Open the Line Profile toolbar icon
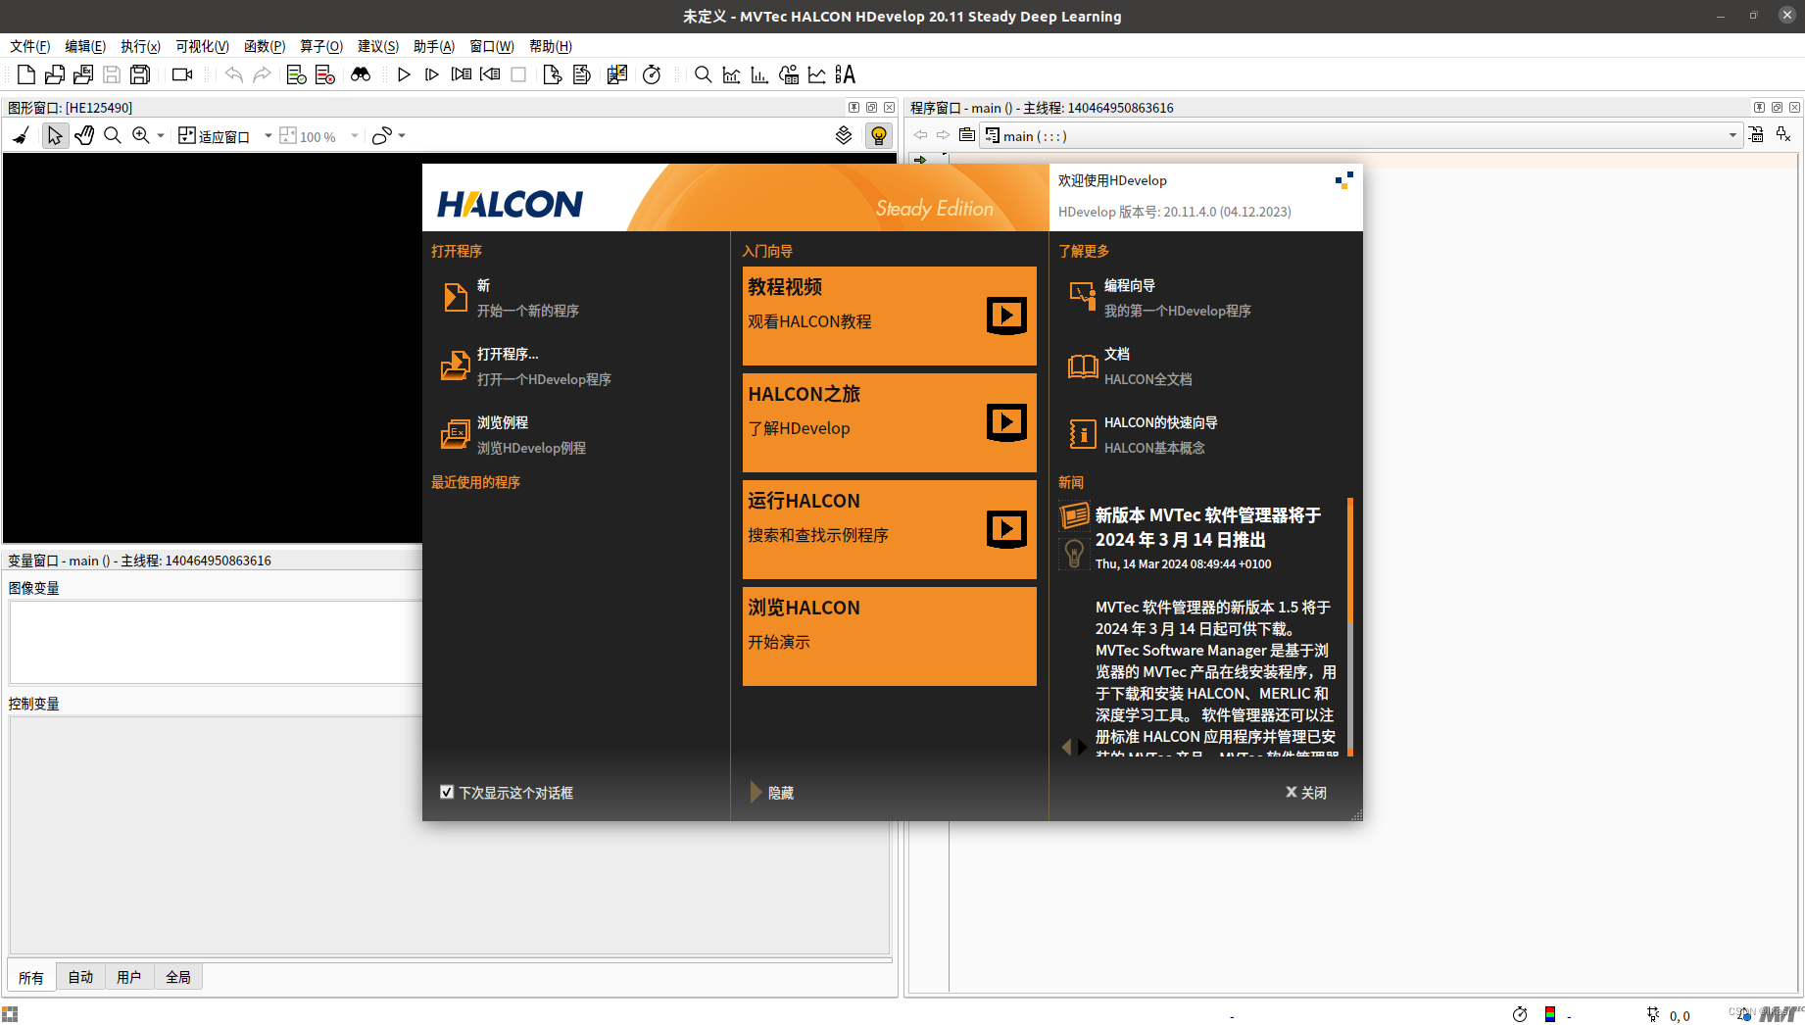 click(x=816, y=74)
